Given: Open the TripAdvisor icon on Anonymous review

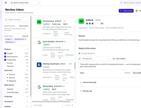Looking at the screenshot, I should pos(39,22).
